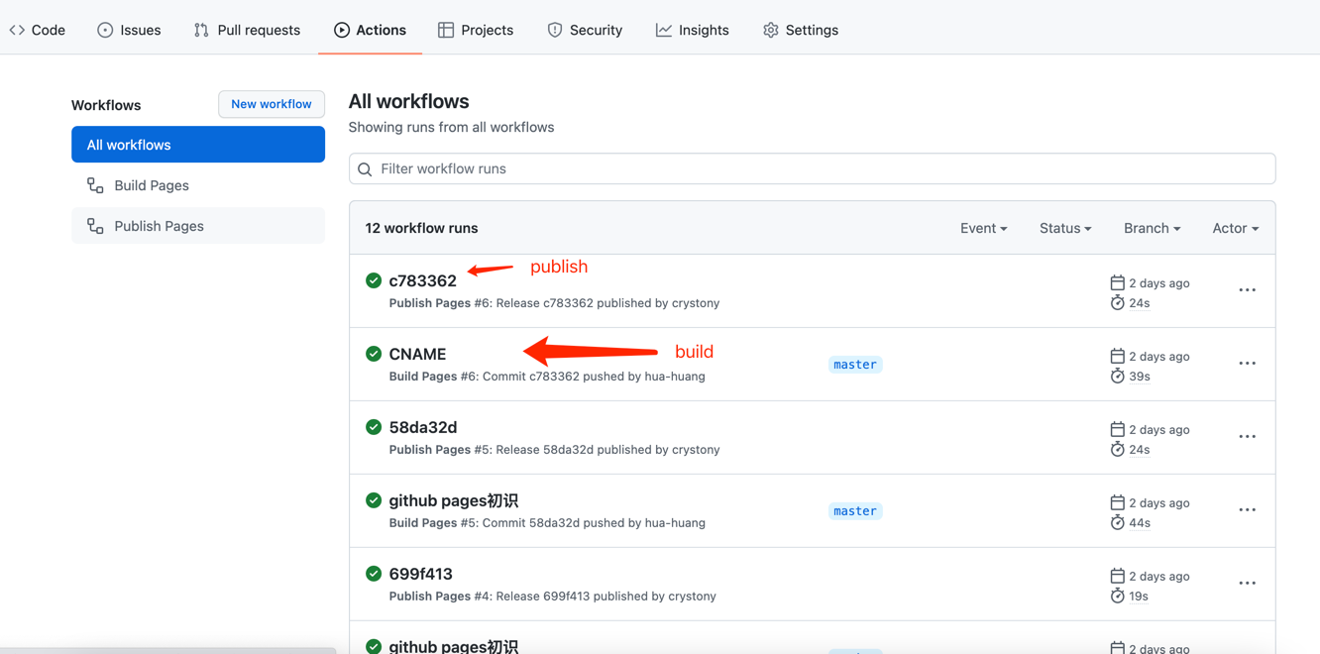Open the Actor filter dropdown
1320x654 pixels.
[1235, 228]
